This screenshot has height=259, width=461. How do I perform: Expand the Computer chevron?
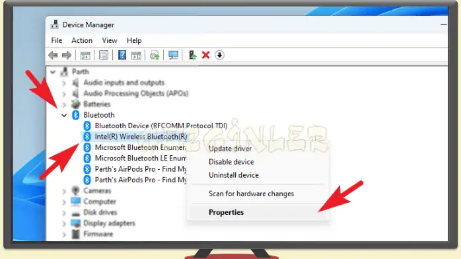point(64,202)
